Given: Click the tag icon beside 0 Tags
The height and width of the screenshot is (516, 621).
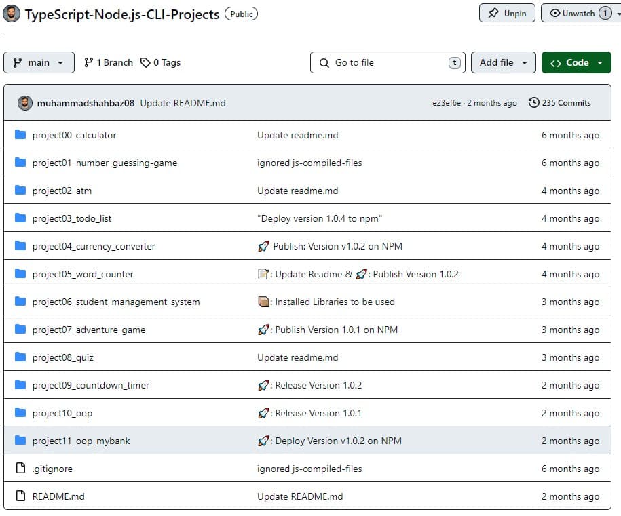Looking at the screenshot, I should tap(145, 62).
